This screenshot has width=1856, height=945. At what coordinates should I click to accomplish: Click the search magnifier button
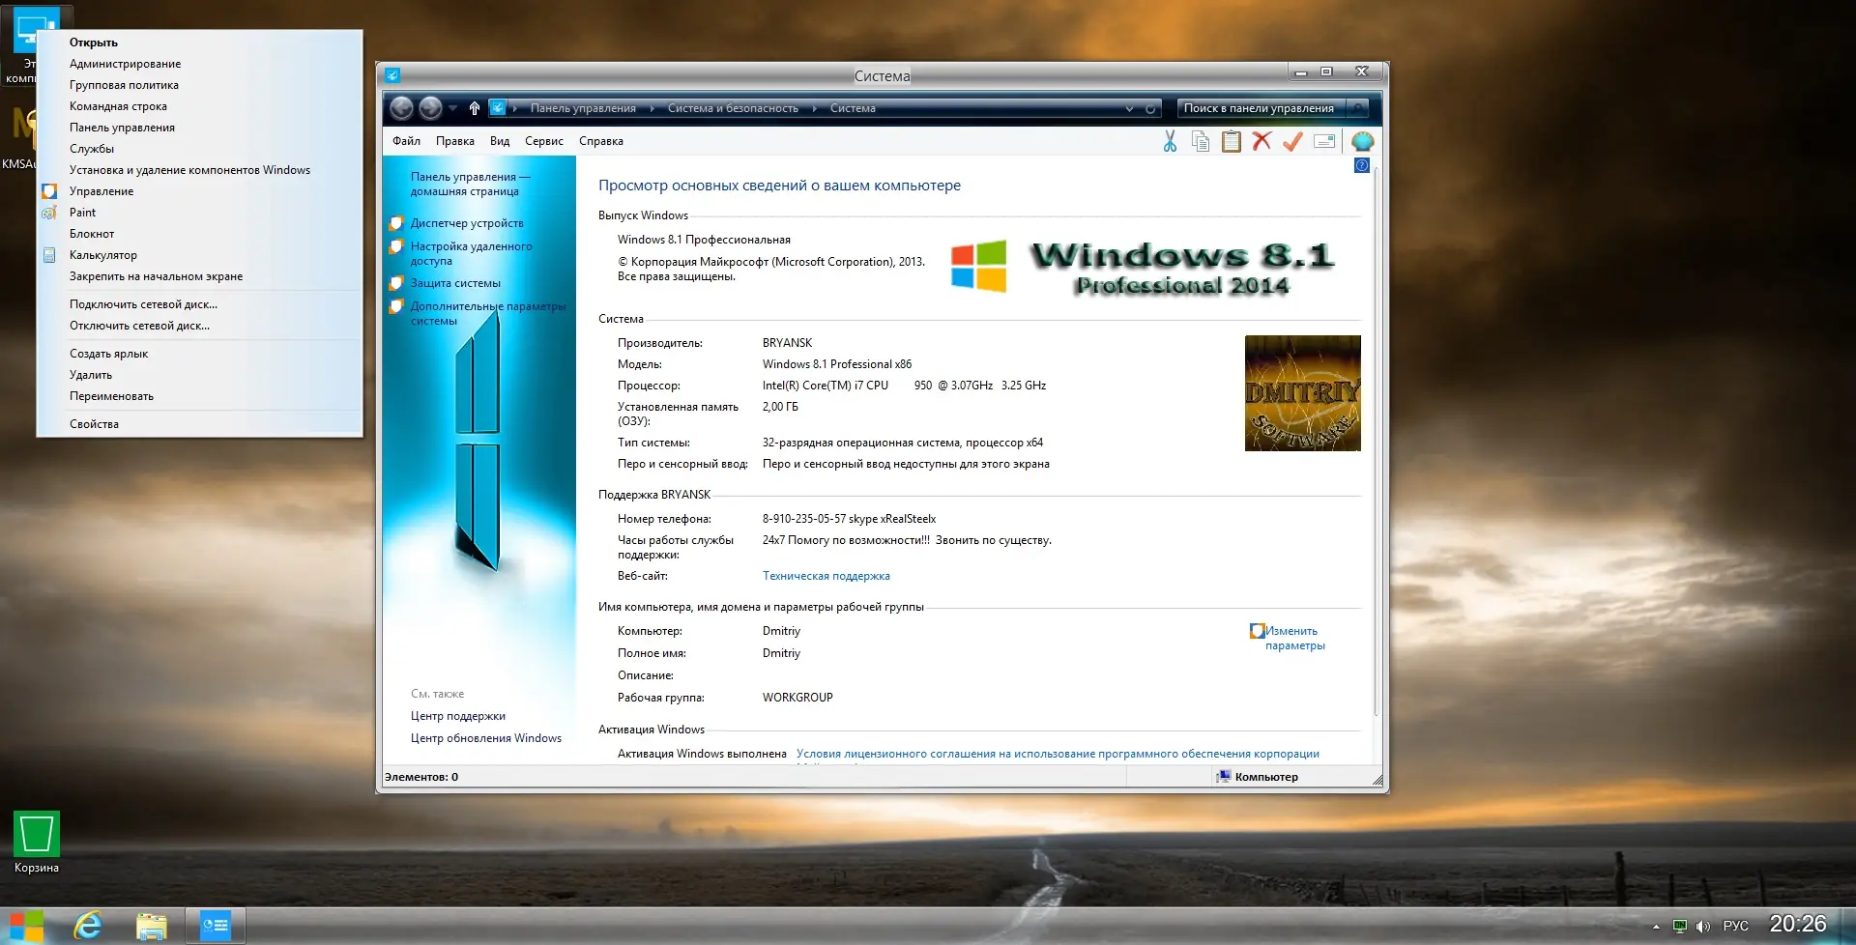(1358, 108)
